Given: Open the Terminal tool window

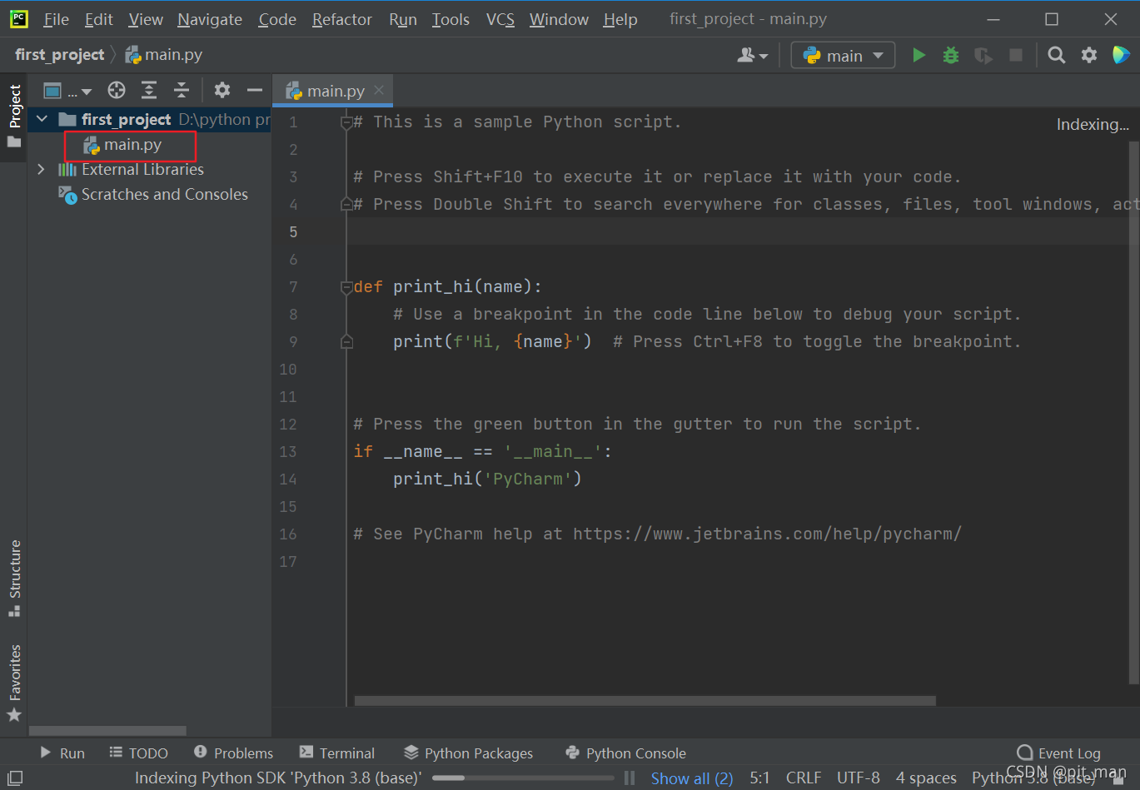Looking at the screenshot, I should (x=337, y=753).
